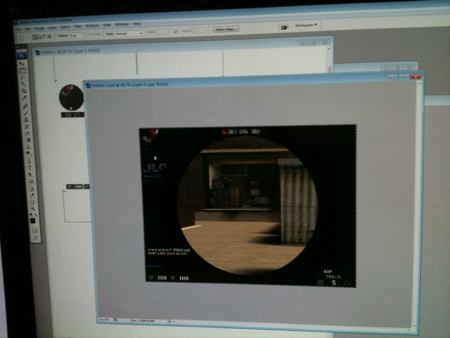
Task: Click the status bar preview icon beside the zoom field
Action: [115, 320]
